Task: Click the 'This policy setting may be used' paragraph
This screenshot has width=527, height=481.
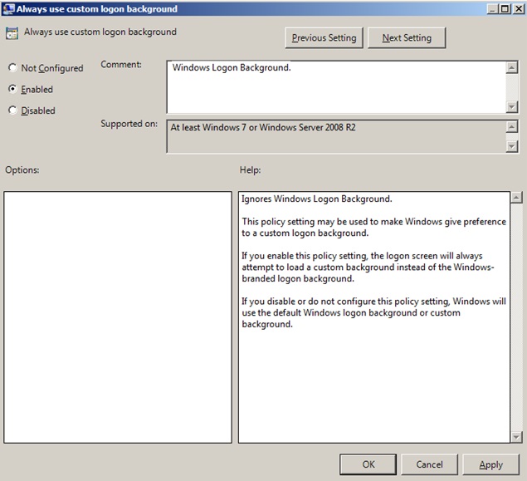Action: coord(373,227)
